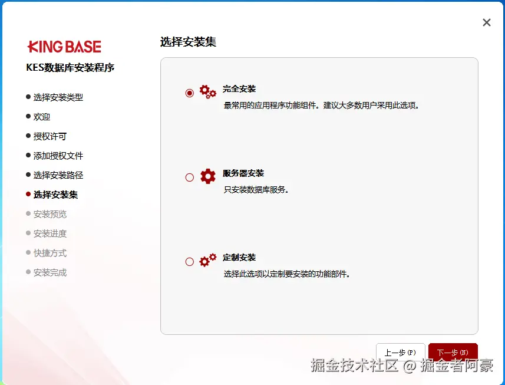Viewport: 505px width, 385px height.
Task: Click the 定制安装 two-gear icon
Action: pyautogui.click(x=208, y=260)
